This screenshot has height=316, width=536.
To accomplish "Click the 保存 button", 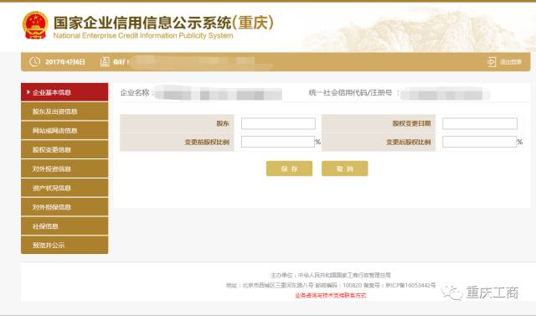I will point(289,168).
